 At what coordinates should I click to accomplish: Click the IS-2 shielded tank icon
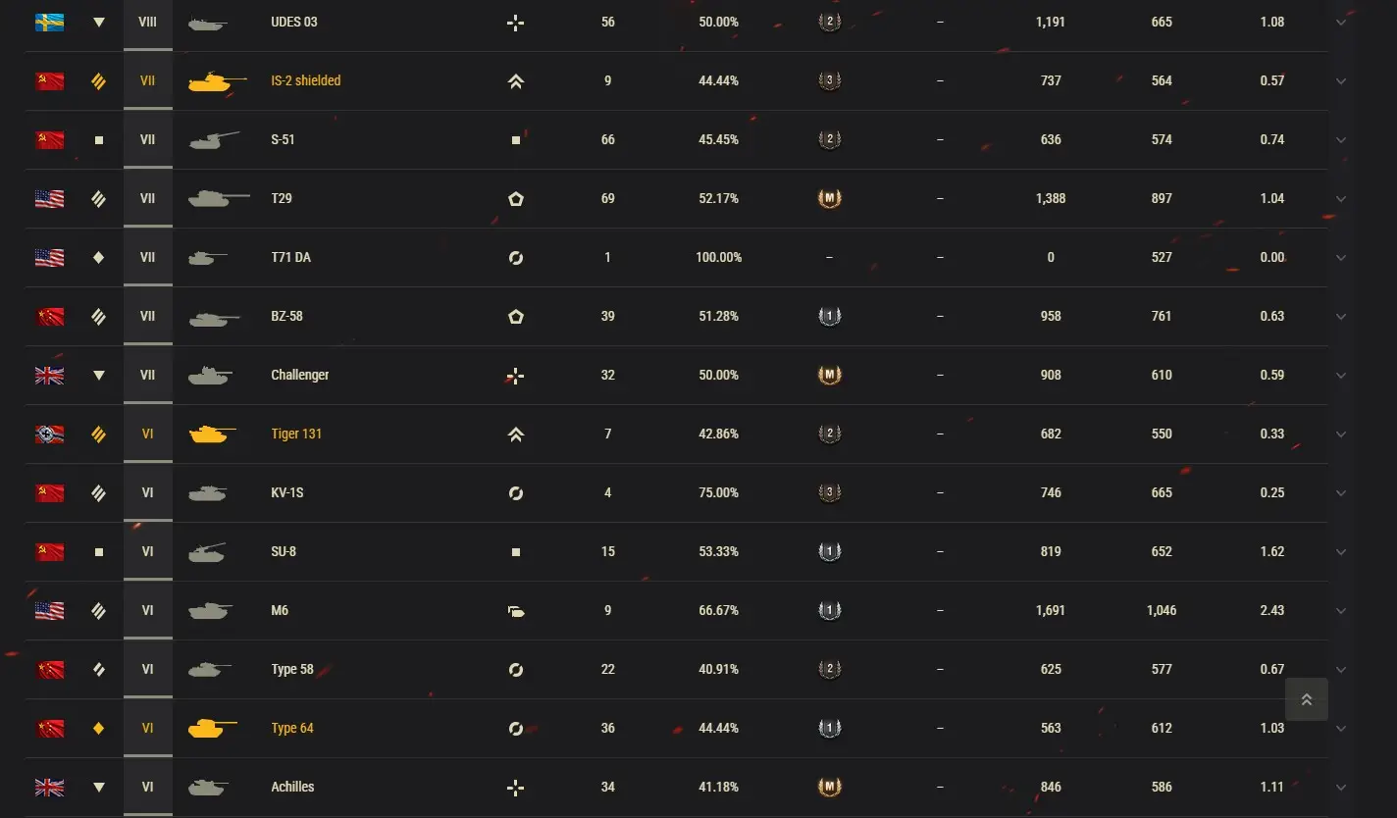(x=209, y=81)
